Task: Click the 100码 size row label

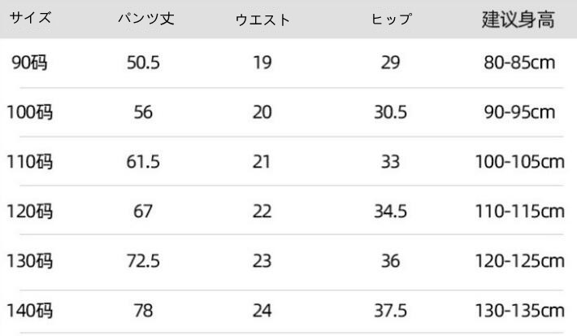Action: pos(30,112)
